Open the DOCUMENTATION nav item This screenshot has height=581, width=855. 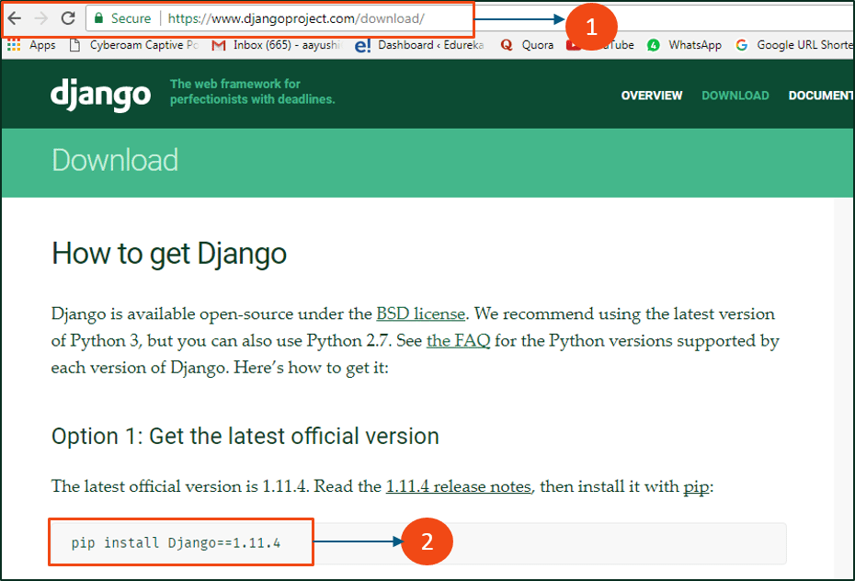(x=821, y=96)
